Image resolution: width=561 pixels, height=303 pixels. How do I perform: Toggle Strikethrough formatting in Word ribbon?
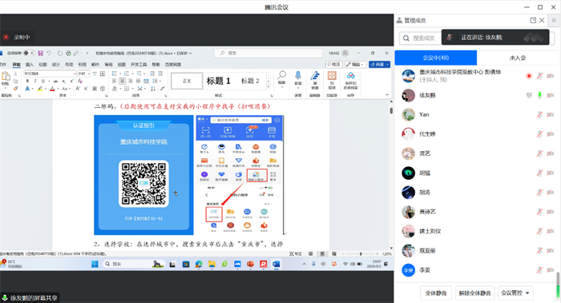coord(55,81)
